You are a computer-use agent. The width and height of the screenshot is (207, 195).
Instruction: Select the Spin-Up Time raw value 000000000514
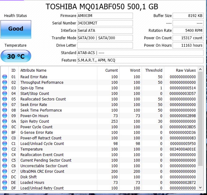pyautogui.click(x=183, y=88)
